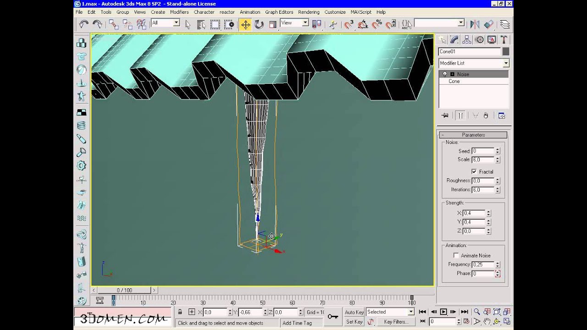Viewport: 587px width, 330px height.
Task: Toggle the Spinner Snap icon
Action: 391,24
